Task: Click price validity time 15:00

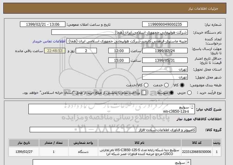Action: pos(119,60)
